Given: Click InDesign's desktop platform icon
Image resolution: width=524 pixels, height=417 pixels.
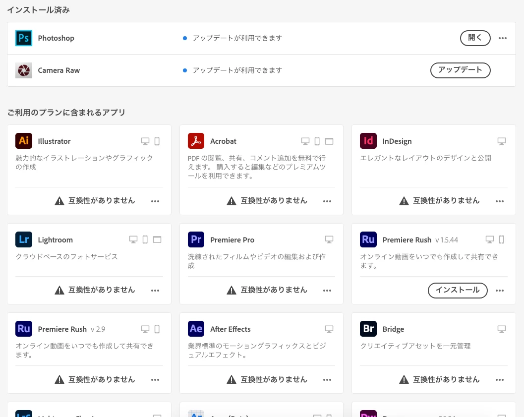Looking at the screenshot, I should (502, 141).
